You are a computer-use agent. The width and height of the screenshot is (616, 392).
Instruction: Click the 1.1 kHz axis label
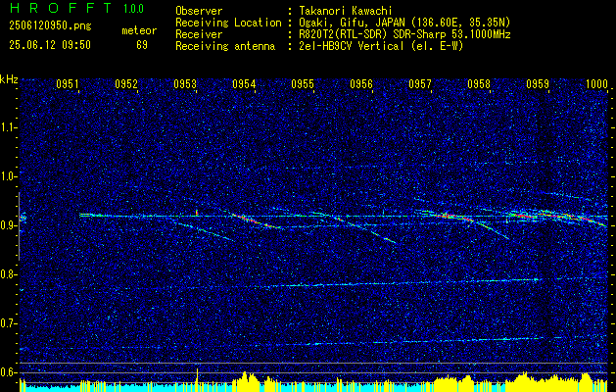pos(9,127)
